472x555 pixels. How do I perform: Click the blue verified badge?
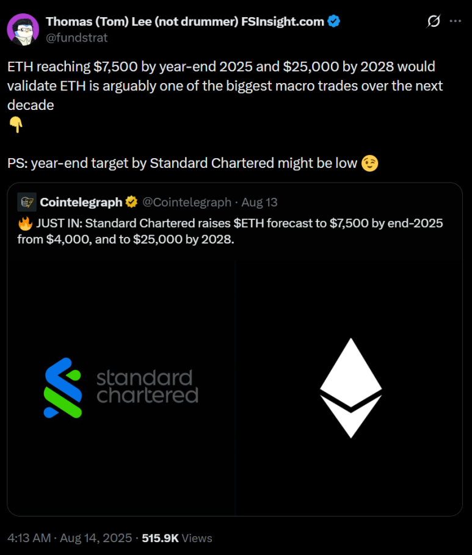333,21
